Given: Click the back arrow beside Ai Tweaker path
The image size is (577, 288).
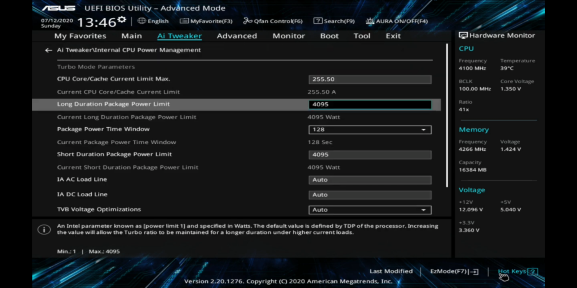Looking at the screenshot, I should [x=48, y=50].
